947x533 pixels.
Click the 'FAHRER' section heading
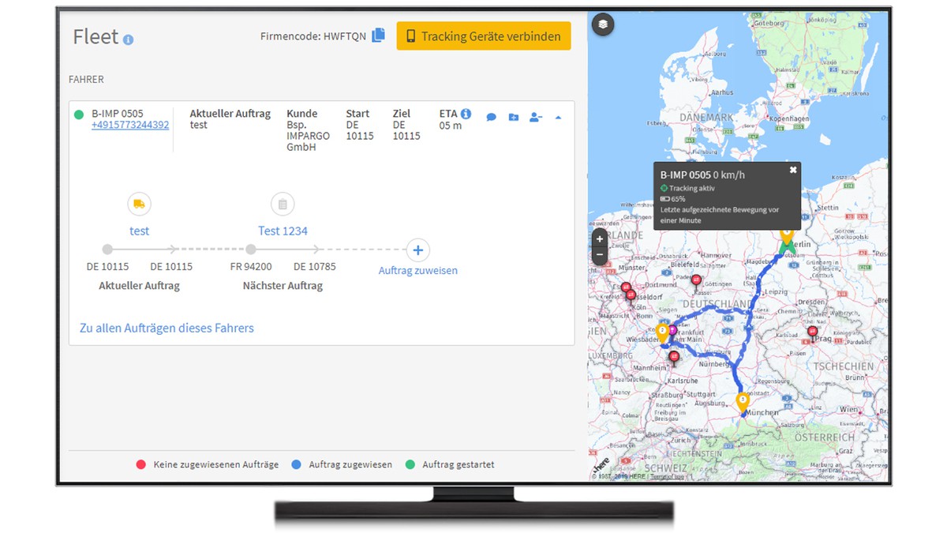86,80
